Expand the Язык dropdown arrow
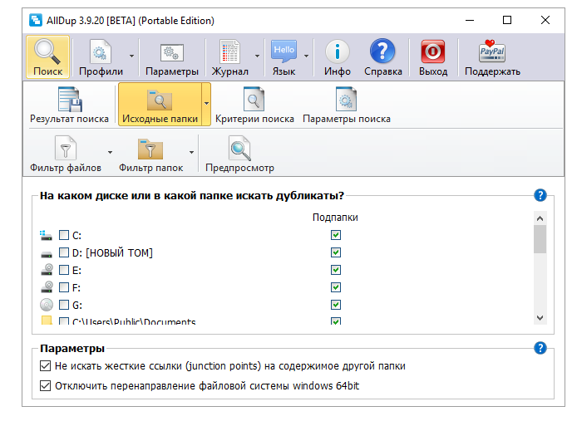 [307, 56]
